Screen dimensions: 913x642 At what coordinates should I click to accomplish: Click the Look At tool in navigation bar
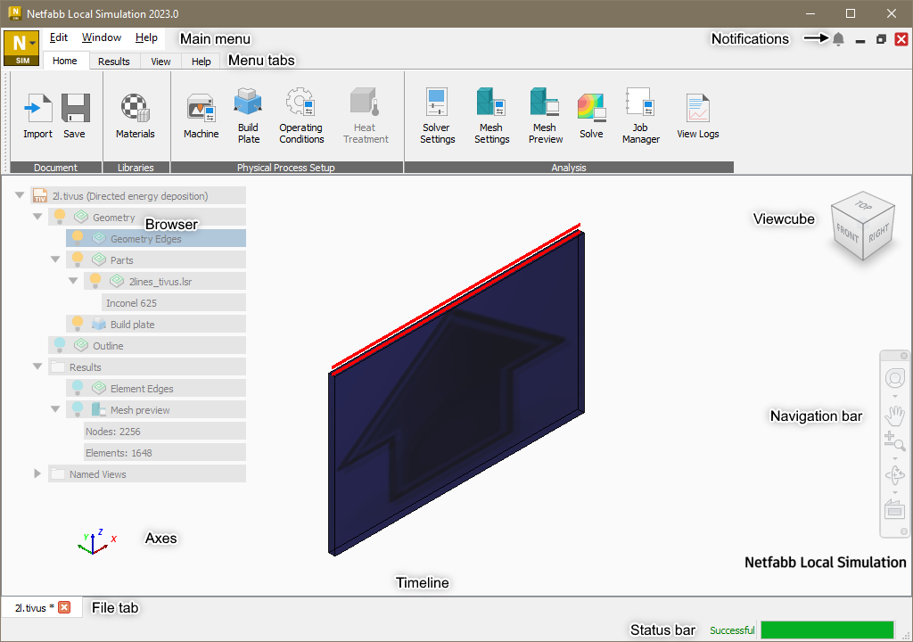[895, 510]
